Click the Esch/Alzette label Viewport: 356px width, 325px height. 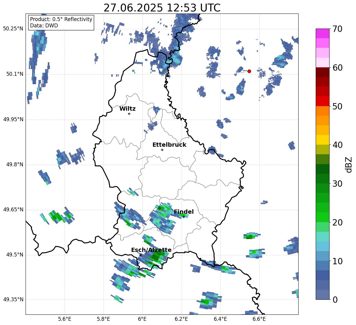click(151, 250)
